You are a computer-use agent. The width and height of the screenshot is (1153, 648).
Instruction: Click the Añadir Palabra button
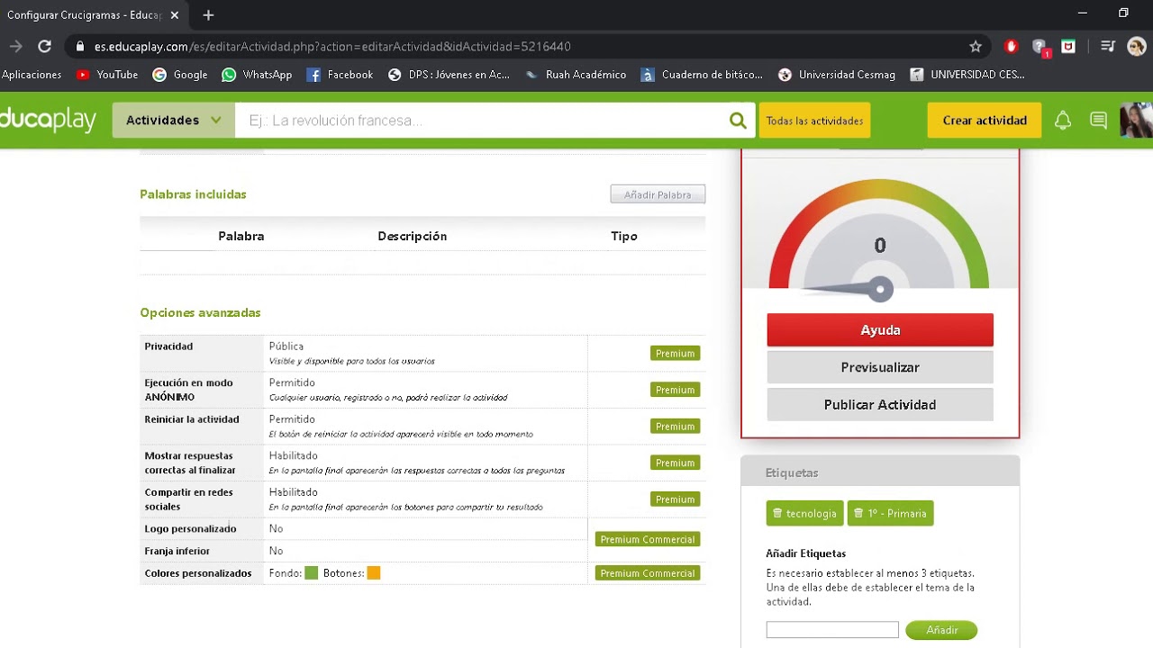point(658,194)
